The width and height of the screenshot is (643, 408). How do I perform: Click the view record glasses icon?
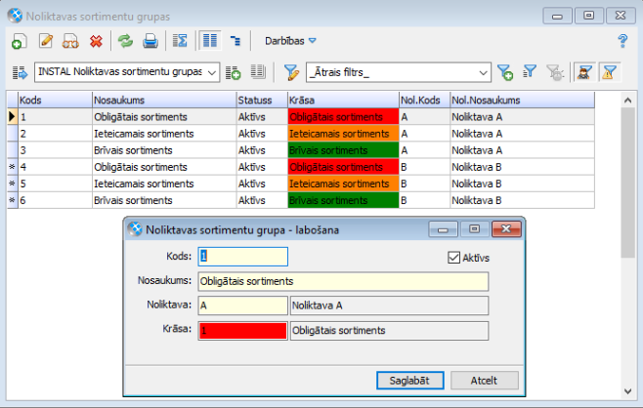(x=70, y=41)
